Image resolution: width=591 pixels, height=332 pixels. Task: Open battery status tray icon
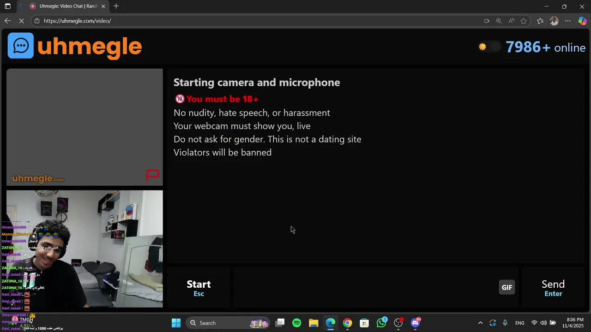pos(553,323)
